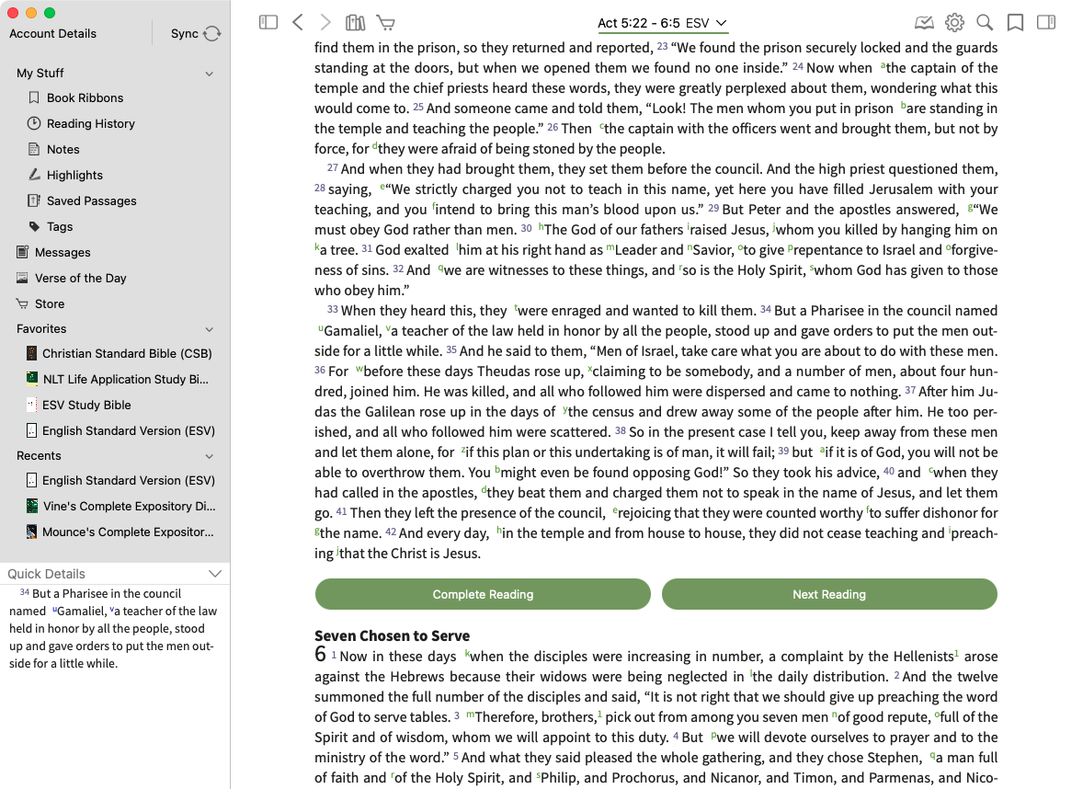1083x789 pixels.
Task: Go back with the left arrow
Action: (297, 23)
